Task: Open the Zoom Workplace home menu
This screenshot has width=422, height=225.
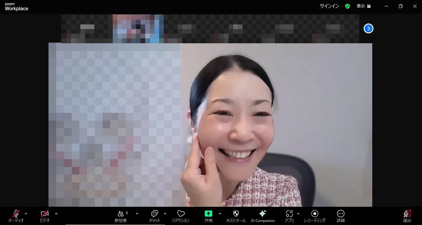Action: pyautogui.click(x=16, y=6)
